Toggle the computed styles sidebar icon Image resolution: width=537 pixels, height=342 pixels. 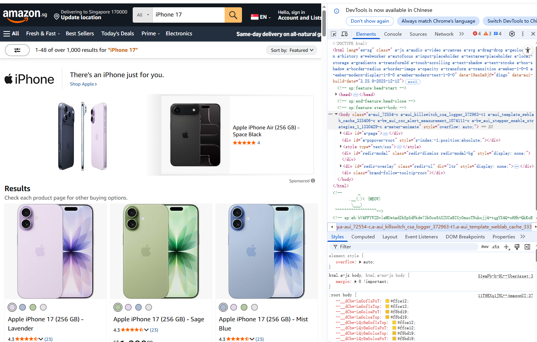[x=527, y=247]
